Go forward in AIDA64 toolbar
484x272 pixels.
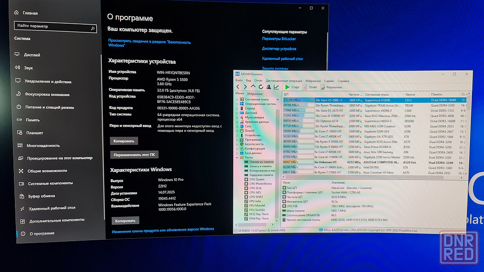pyautogui.click(x=245, y=87)
